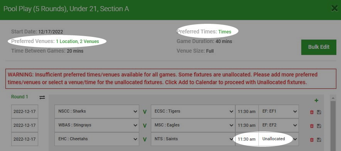Click the Round 1 swap arrows icon

point(42,98)
